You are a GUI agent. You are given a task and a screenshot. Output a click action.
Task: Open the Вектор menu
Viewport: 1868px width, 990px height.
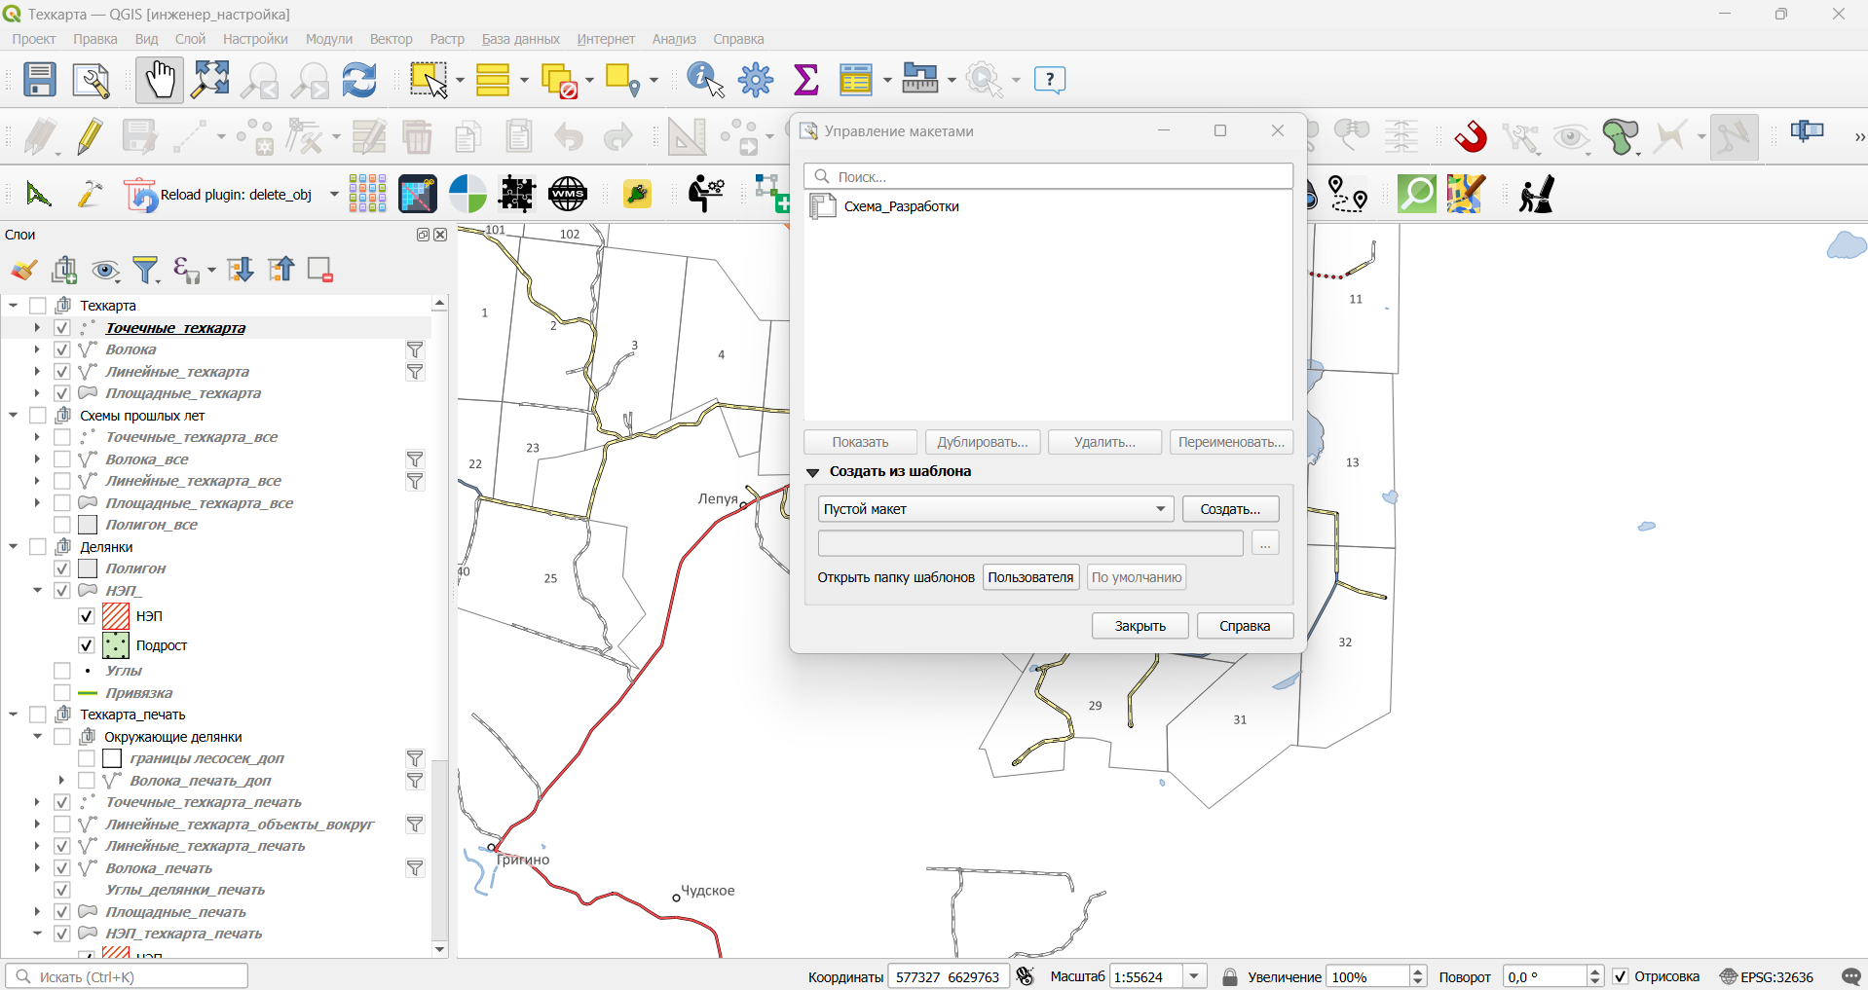tap(391, 39)
